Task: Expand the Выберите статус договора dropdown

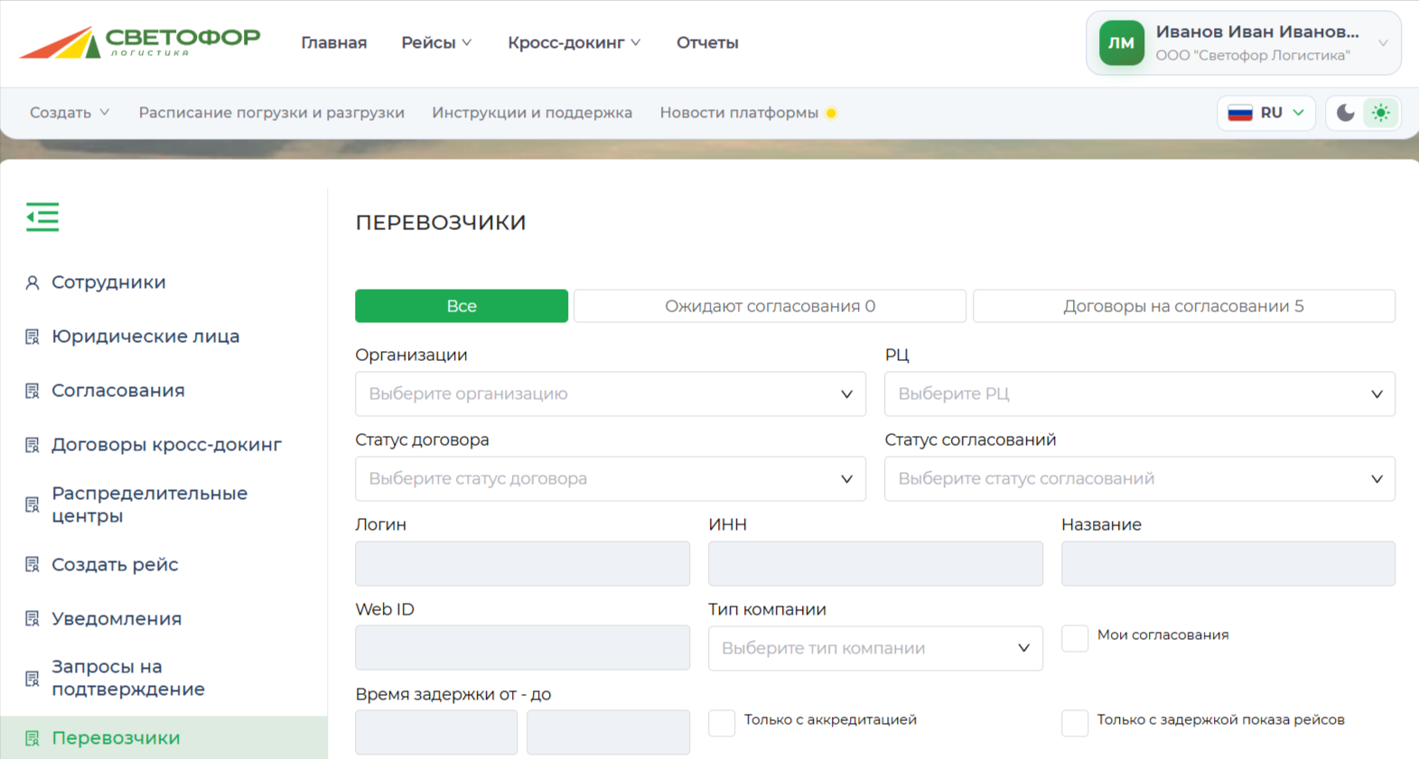Action: [x=611, y=478]
